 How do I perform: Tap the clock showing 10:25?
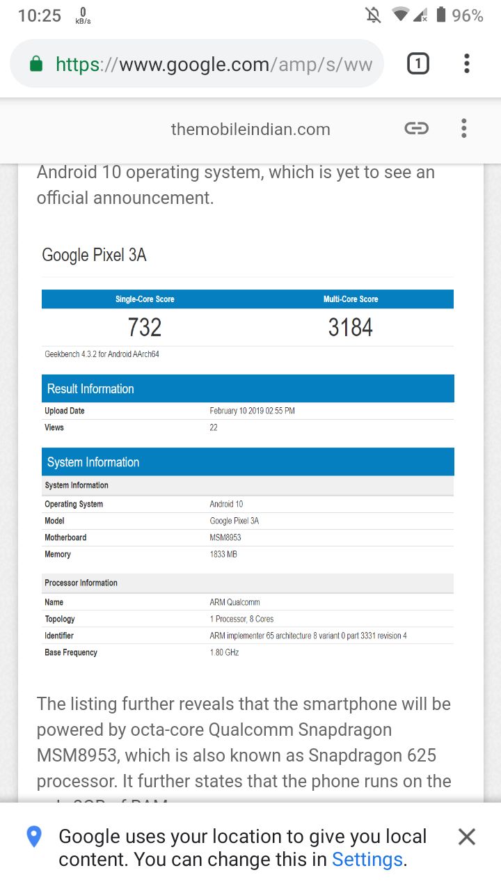[x=40, y=15]
